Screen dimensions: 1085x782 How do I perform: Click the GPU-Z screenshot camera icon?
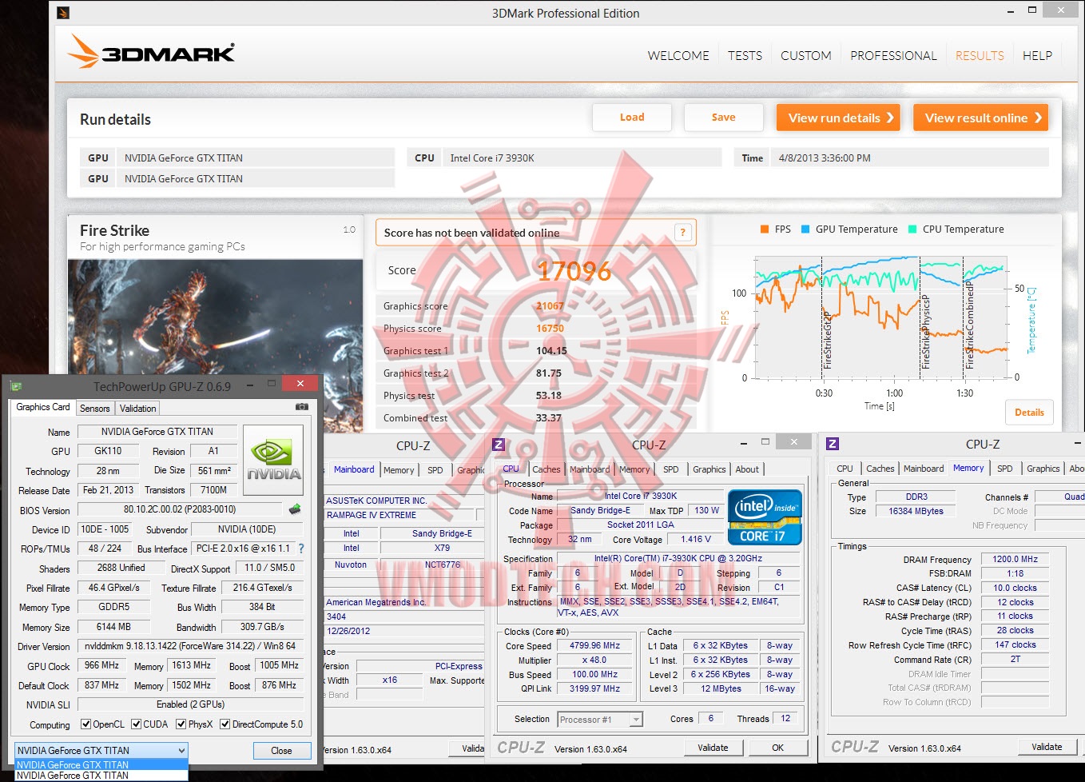(x=302, y=407)
